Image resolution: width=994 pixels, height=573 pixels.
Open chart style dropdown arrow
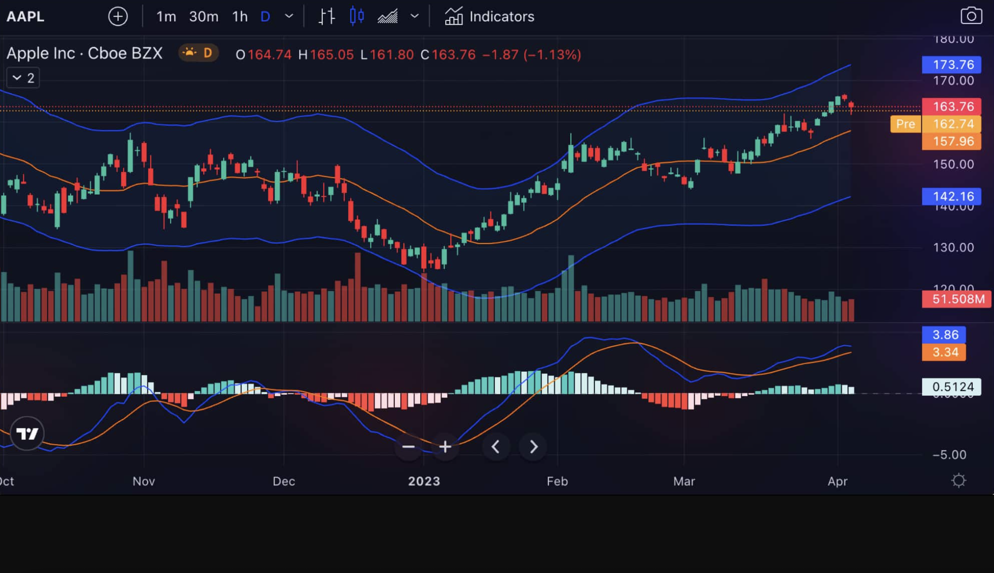[414, 17]
